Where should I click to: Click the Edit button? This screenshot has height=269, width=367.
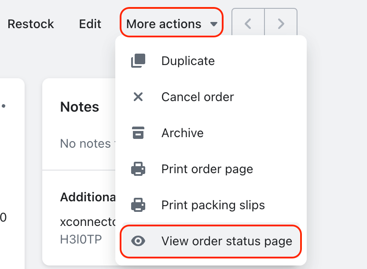coord(90,24)
